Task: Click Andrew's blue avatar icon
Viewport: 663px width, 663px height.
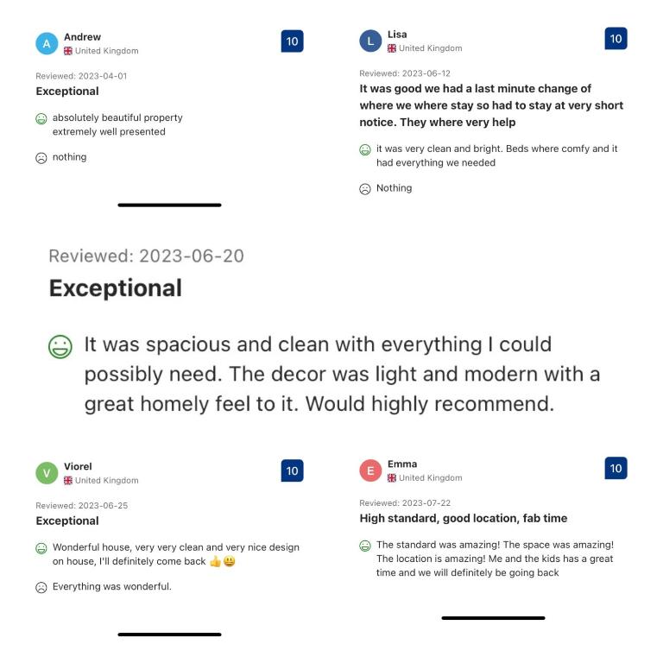Action: (47, 43)
